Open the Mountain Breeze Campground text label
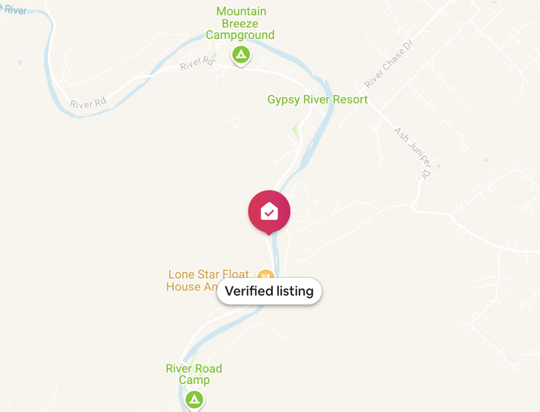Screen dimensions: 540x412 [x=240, y=23]
